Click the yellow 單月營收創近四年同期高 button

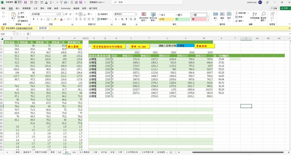pos(108,47)
